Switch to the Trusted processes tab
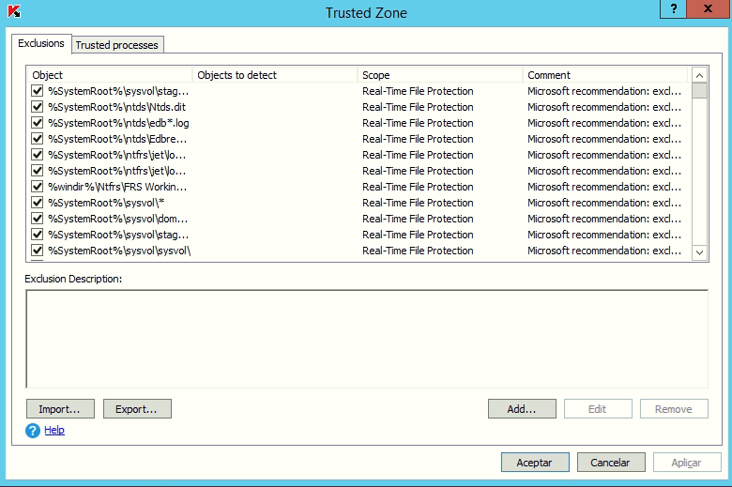732x487 pixels. point(117,45)
